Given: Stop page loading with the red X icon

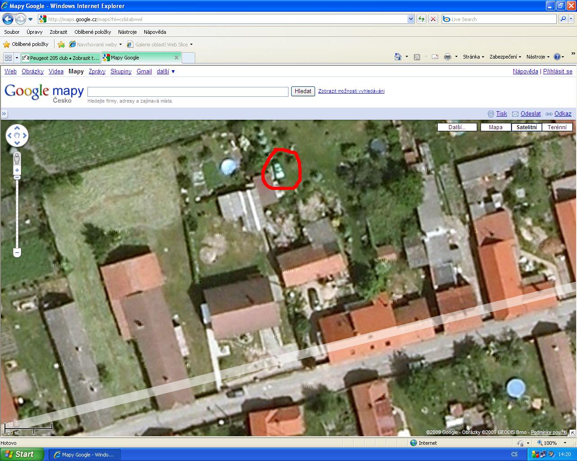Looking at the screenshot, I should (433, 19).
